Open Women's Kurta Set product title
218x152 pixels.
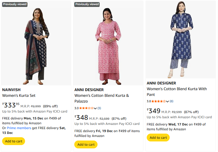coord(19,95)
